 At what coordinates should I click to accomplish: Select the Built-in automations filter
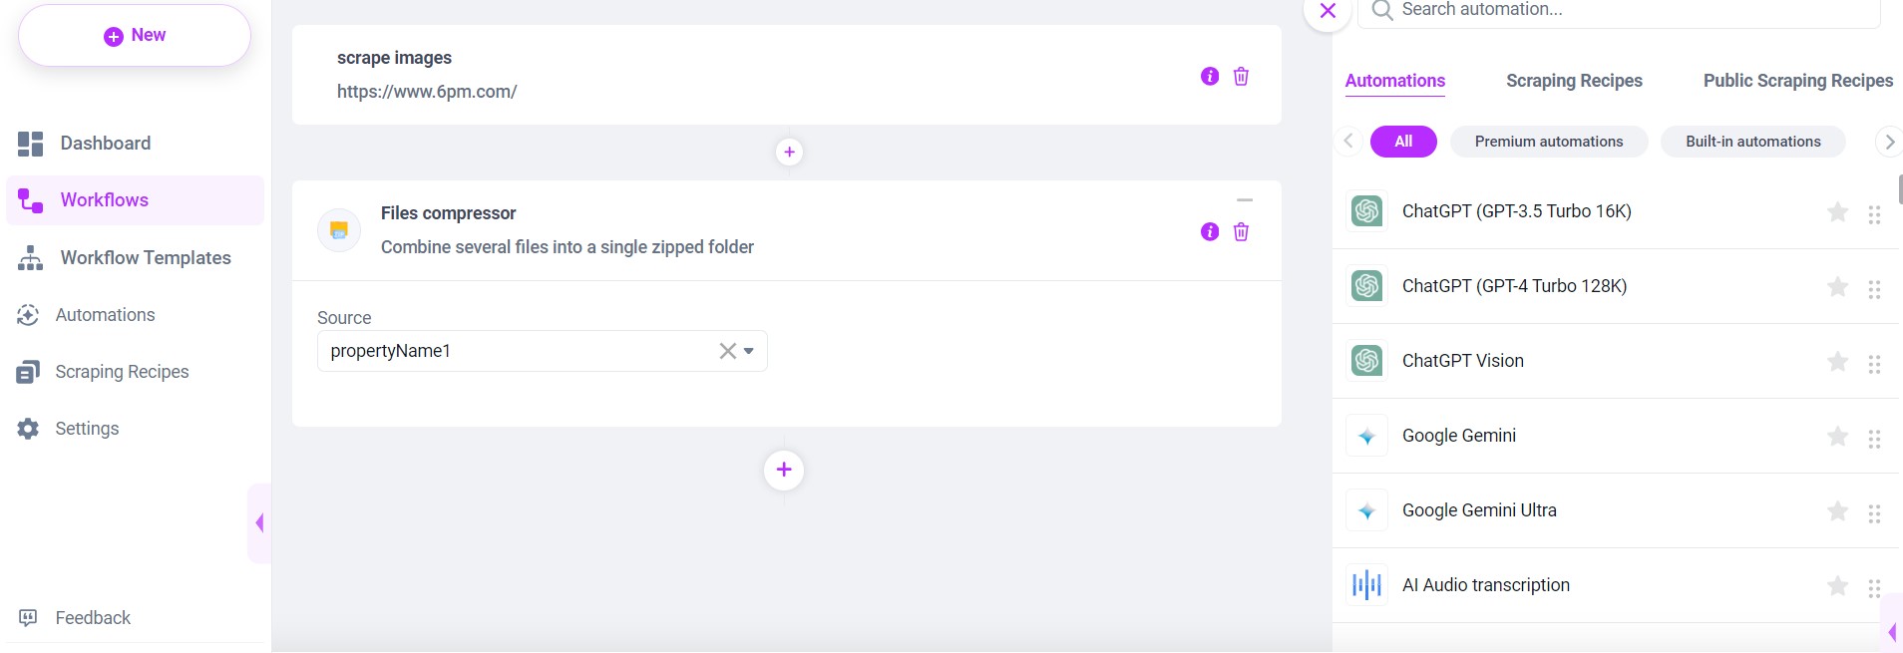click(1752, 141)
